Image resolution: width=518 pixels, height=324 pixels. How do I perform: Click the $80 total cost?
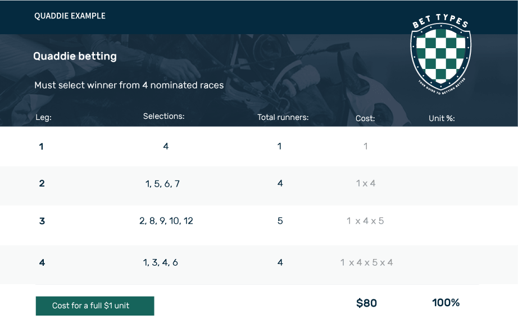[366, 303]
